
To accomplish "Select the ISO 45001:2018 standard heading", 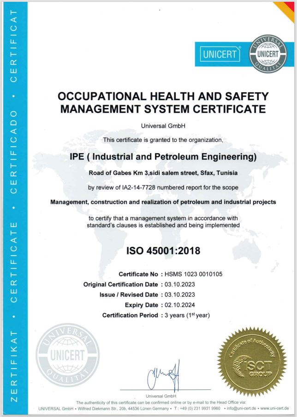I will pos(162,252).
